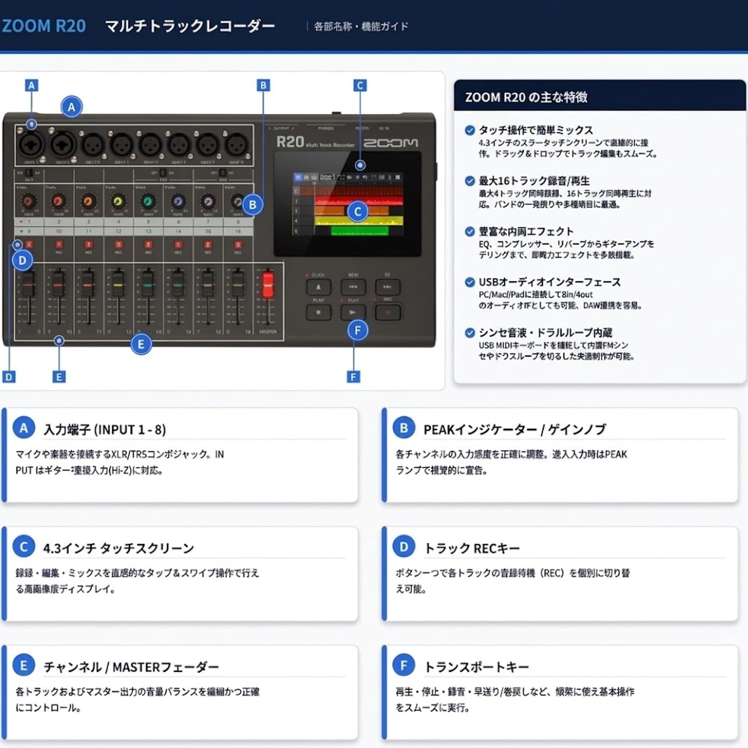This screenshot has height=748, width=748.
Task: Click the ZOOM R20 title in the header
Action: 44,26
